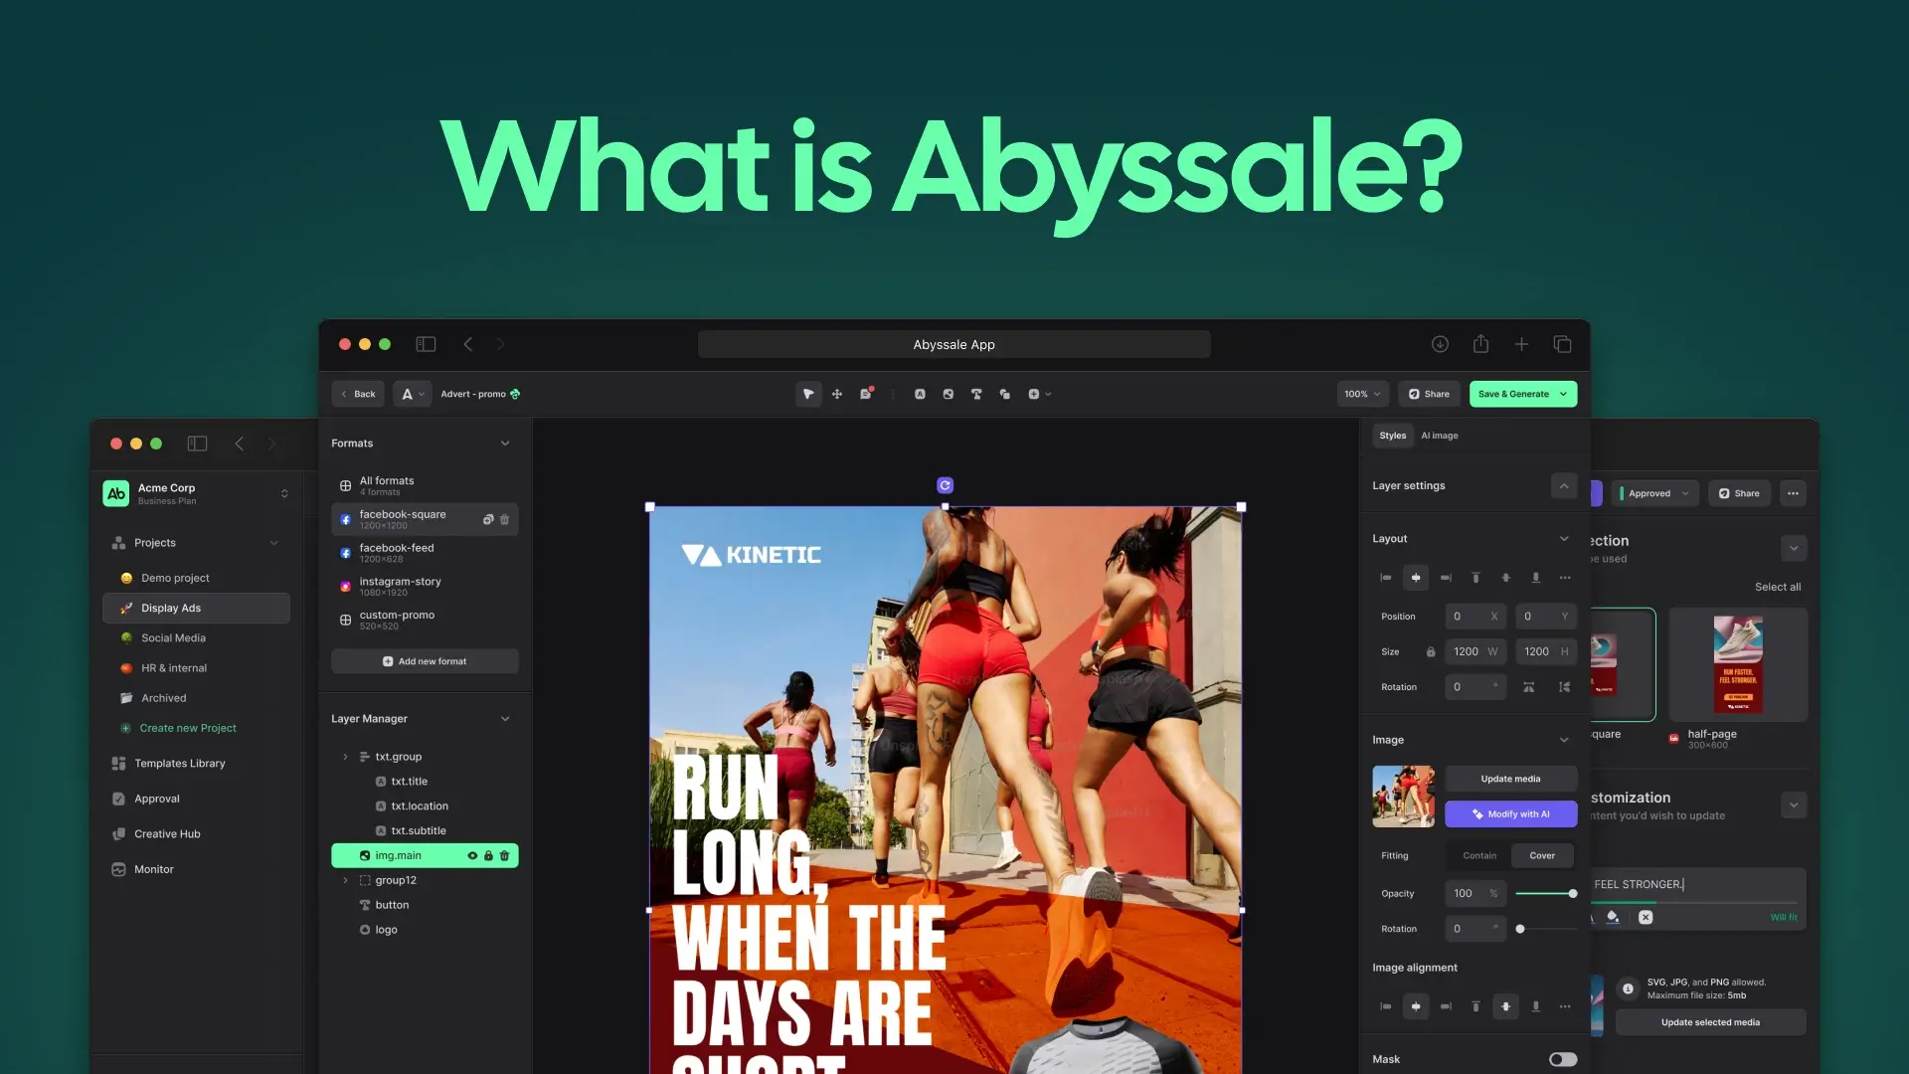Toggle the lock on the img.main layer

(488, 855)
